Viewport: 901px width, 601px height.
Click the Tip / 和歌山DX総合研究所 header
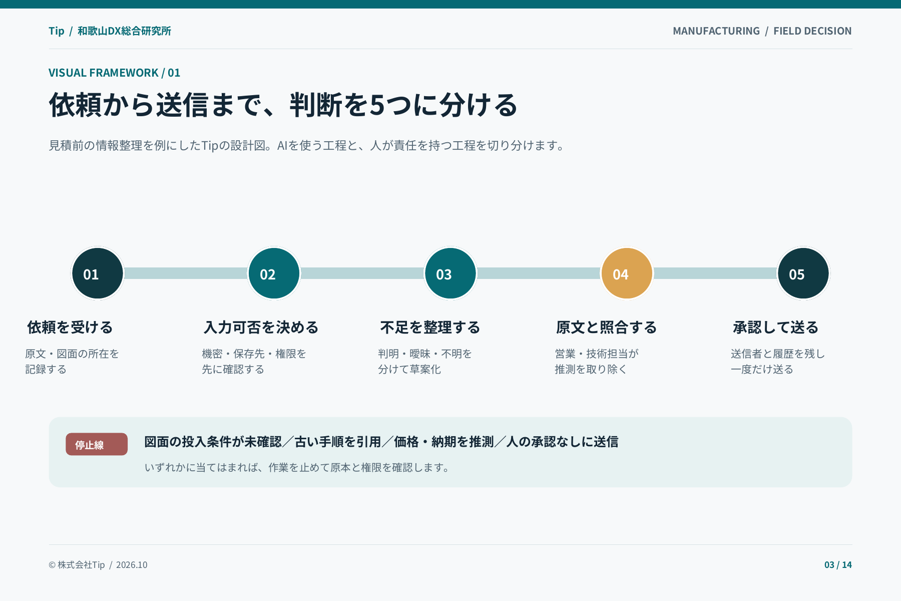tap(110, 31)
